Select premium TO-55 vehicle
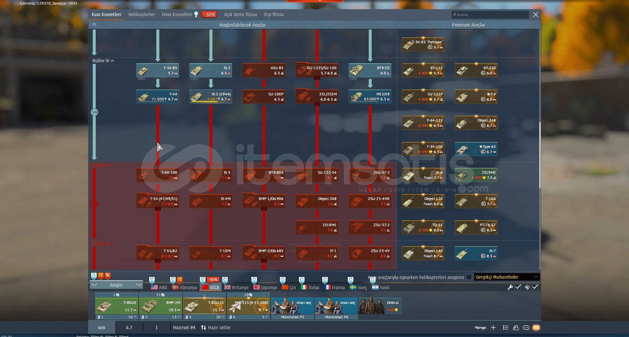 (423, 228)
